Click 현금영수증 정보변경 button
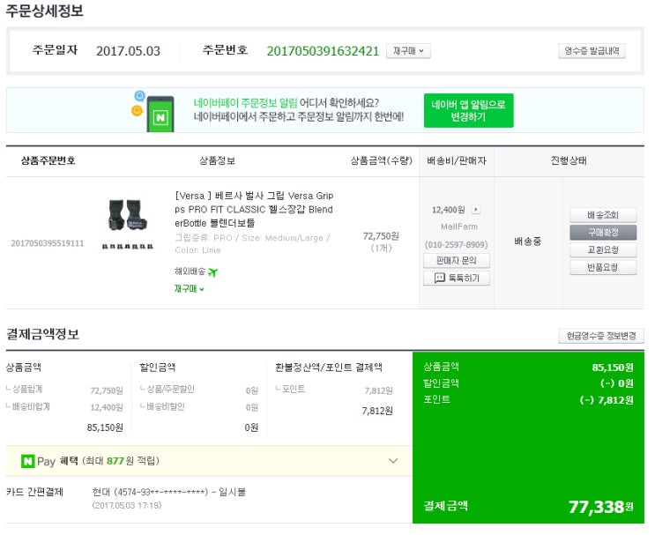This screenshot has height=535, width=655. [600, 336]
